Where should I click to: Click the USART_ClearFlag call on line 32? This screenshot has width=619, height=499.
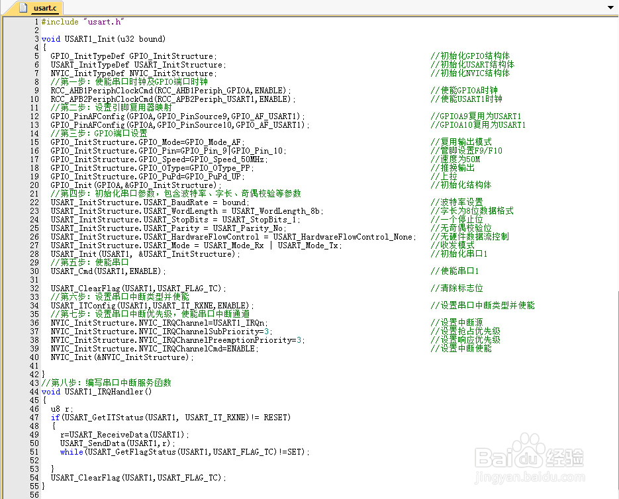pyautogui.click(x=138, y=289)
